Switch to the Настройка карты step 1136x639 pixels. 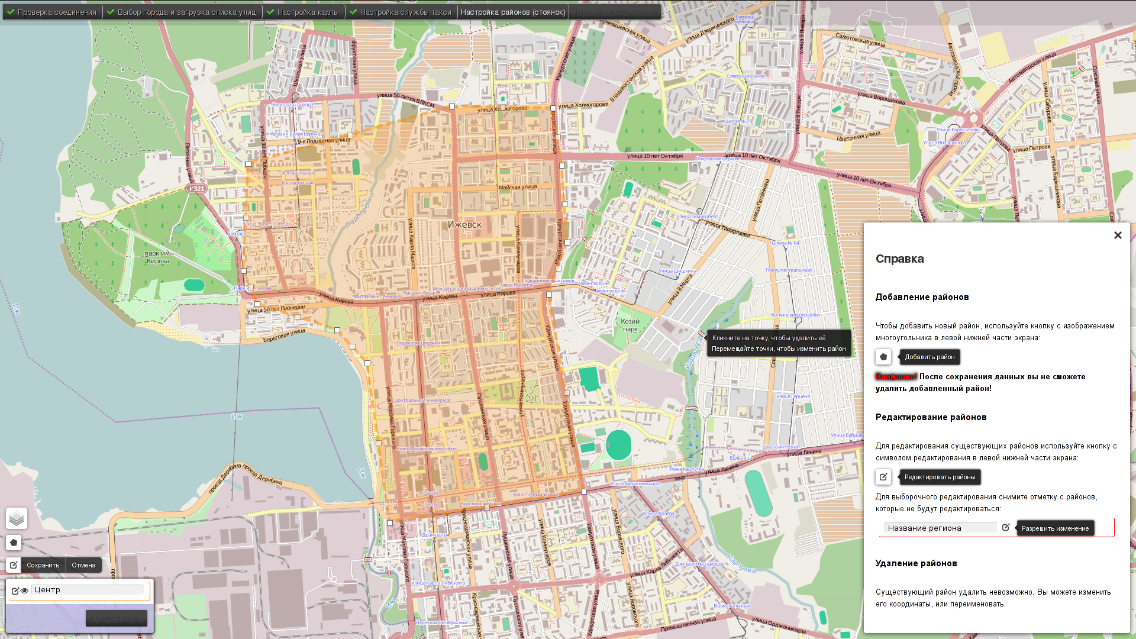point(303,12)
